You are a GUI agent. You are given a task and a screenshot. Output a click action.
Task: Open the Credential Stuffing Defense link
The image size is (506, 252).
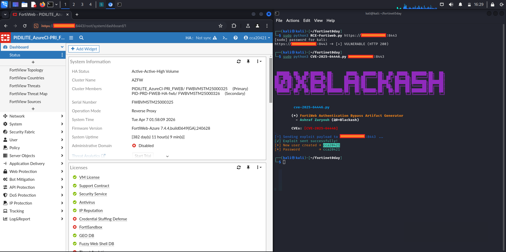(103, 219)
